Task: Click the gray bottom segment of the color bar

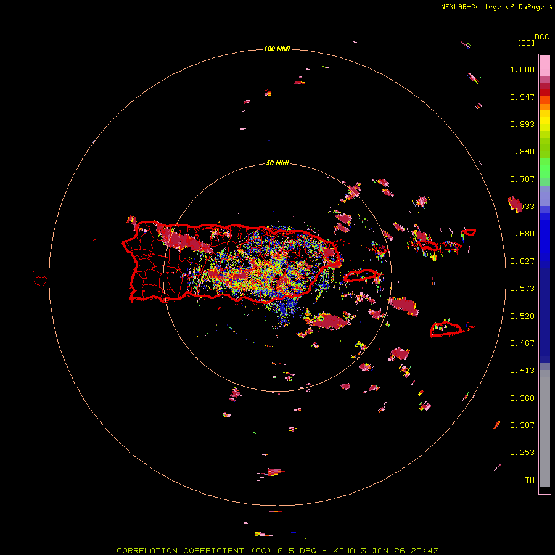Action: pyautogui.click(x=545, y=429)
